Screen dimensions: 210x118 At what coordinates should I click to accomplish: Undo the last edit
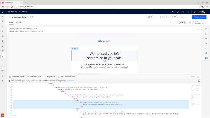(x=170, y=23)
